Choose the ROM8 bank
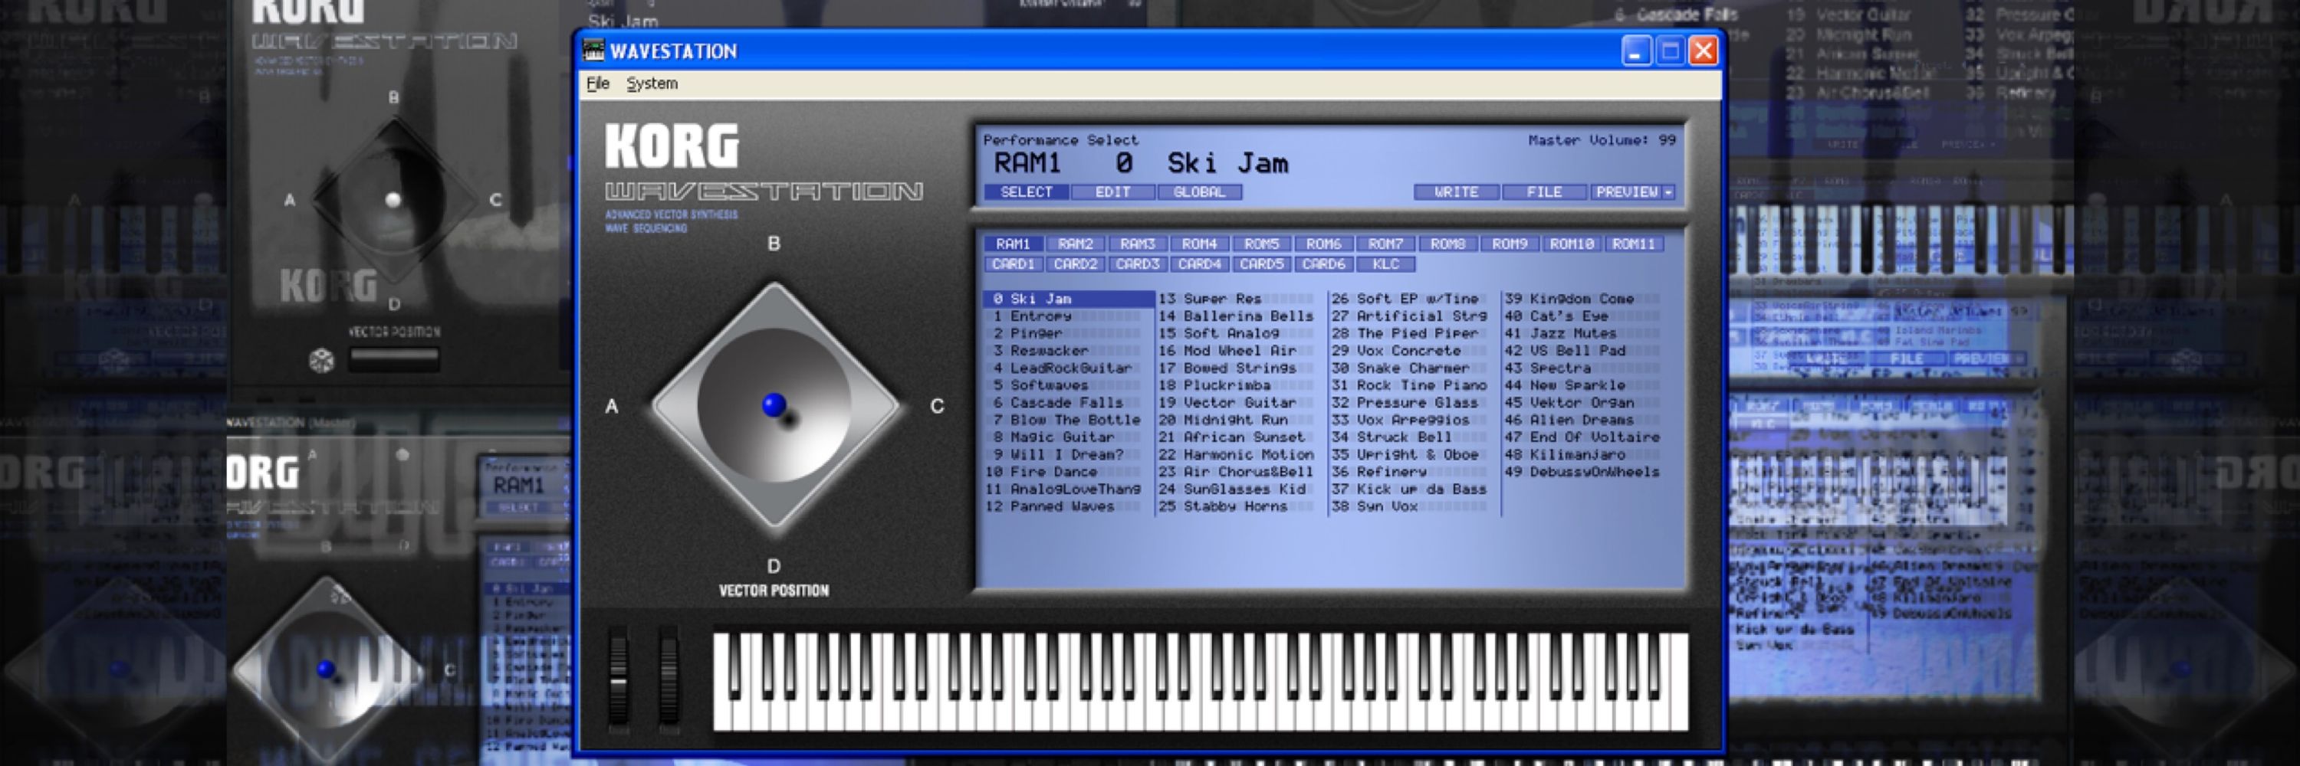Screen dimensions: 2300x766 (1447, 244)
